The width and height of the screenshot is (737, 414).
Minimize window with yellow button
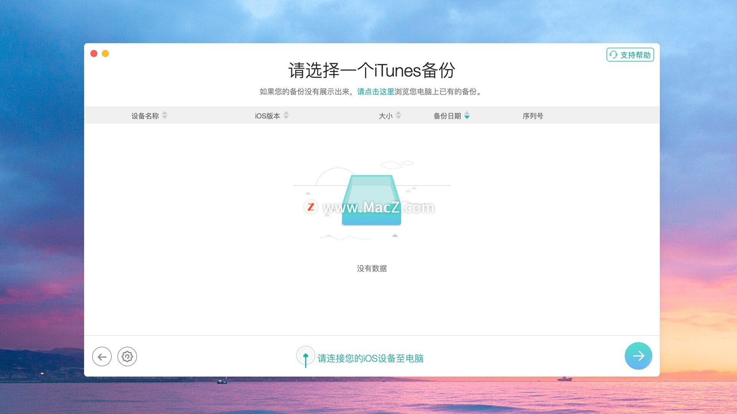105,54
